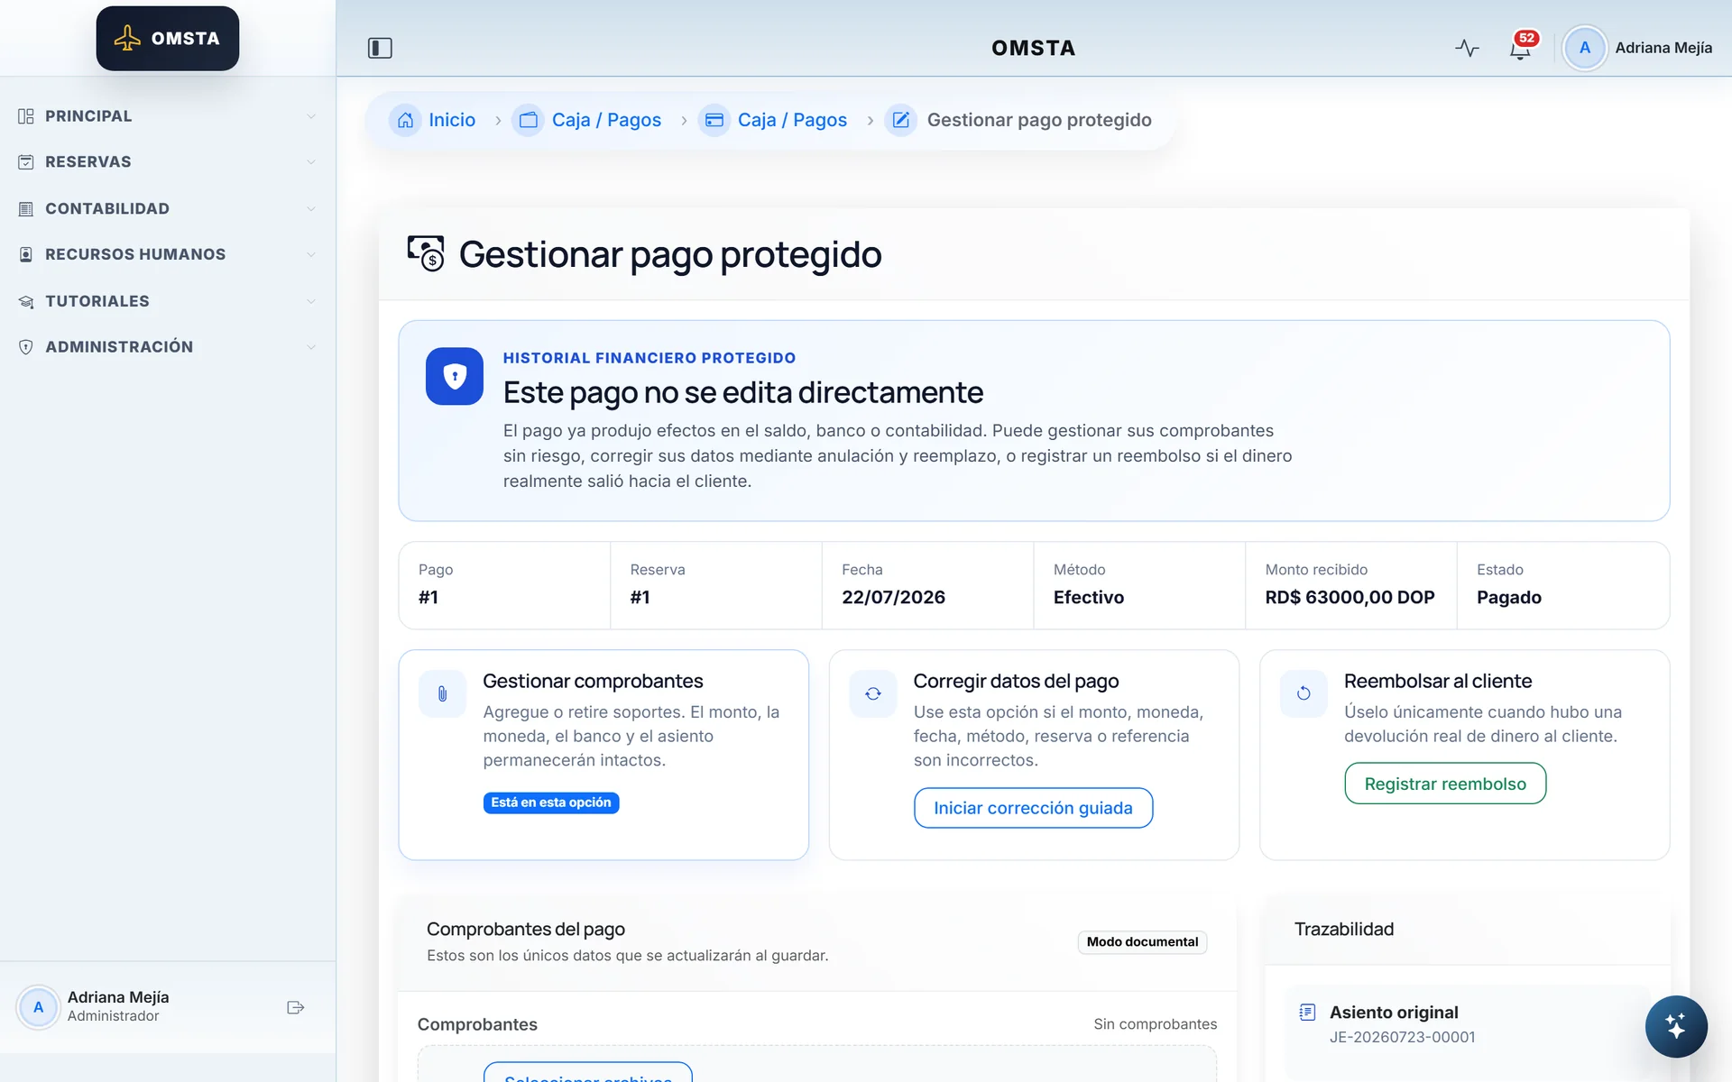Screen dimensions: 1732x1082
Task: Click the card icon in breadcrumb
Action: [714, 120]
